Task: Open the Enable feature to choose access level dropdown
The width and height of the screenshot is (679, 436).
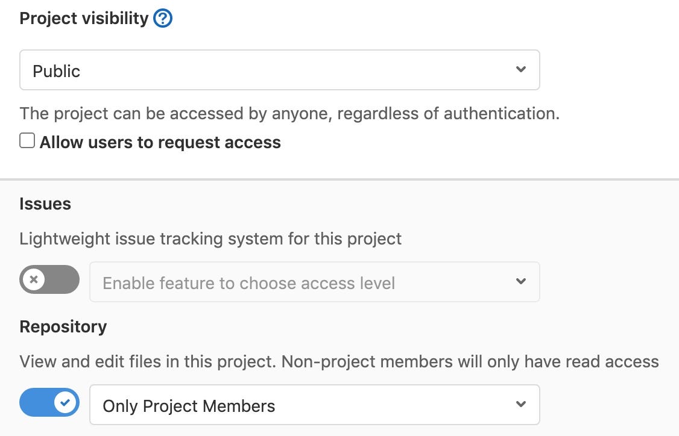Action: point(315,282)
